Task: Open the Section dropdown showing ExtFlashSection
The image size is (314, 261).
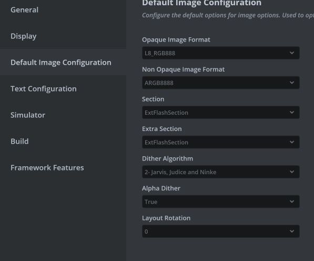Action: 221,113
